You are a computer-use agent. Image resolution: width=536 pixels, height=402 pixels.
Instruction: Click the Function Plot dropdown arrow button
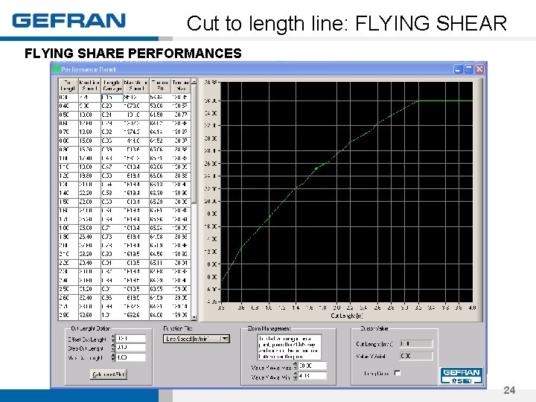[225, 339]
